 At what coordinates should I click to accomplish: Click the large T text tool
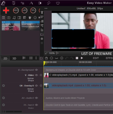(42, 13)
